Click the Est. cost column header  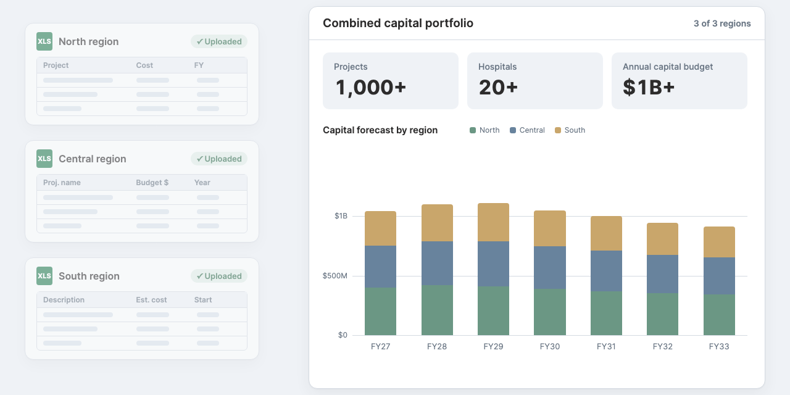click(151, 300)
